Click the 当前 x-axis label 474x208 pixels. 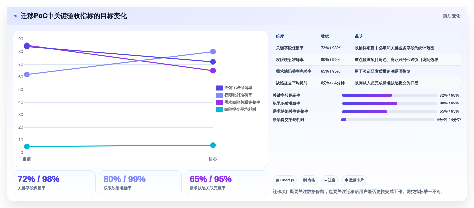click(x=27, y=159)
